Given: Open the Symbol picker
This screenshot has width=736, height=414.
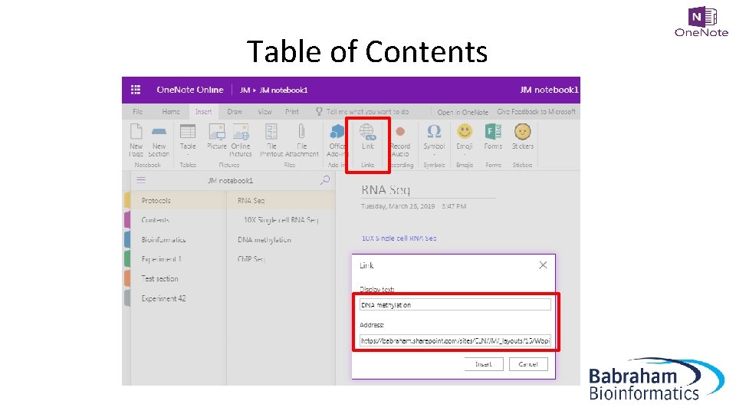Looking at the screenshot, I should [434, 140].
